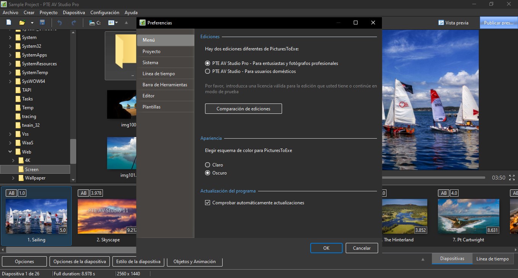Create a new project using the blank page icon

8,23
